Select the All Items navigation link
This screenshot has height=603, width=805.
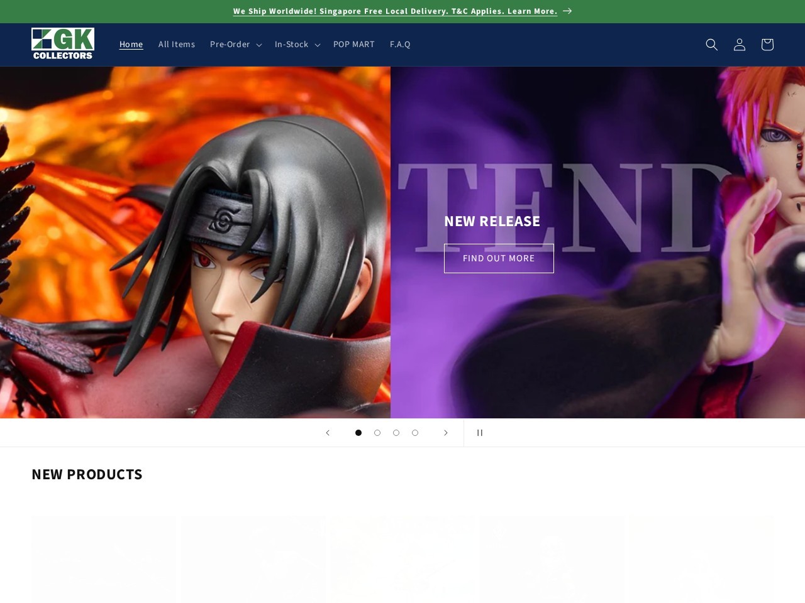coord(176,44)
